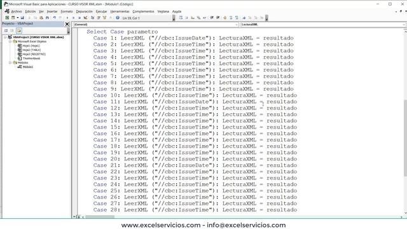Click the Paste icon in the standard toolbar

41,18
